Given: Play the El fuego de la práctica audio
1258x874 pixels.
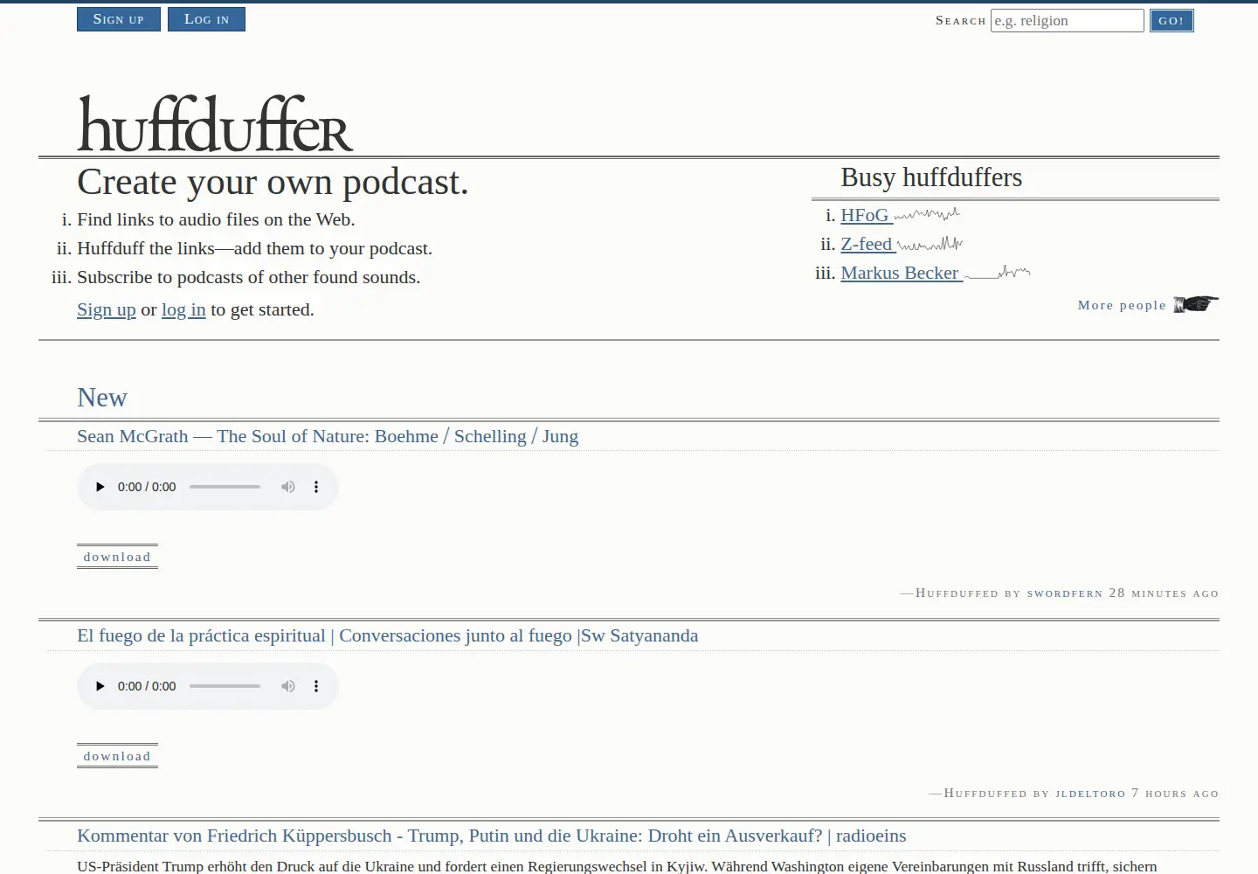Looking at the screenshot, I should pos(100,686).
